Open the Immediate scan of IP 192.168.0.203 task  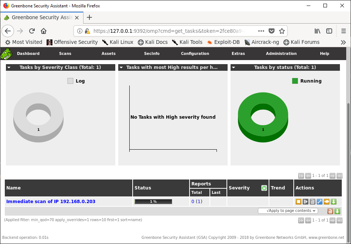(51, 202)
